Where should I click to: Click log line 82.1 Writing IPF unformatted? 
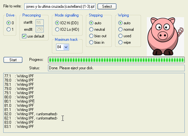click(31, 118)
